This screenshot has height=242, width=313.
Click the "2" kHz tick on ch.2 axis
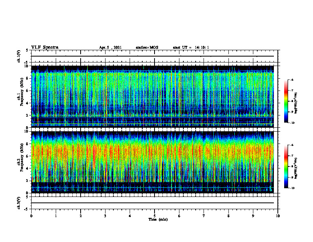coord(28,181)
